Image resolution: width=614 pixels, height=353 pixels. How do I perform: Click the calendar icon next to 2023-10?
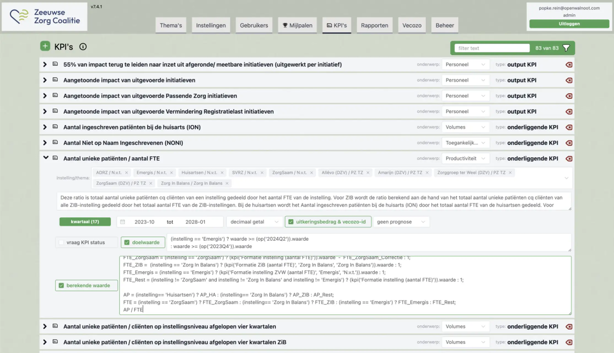[123, 222]
